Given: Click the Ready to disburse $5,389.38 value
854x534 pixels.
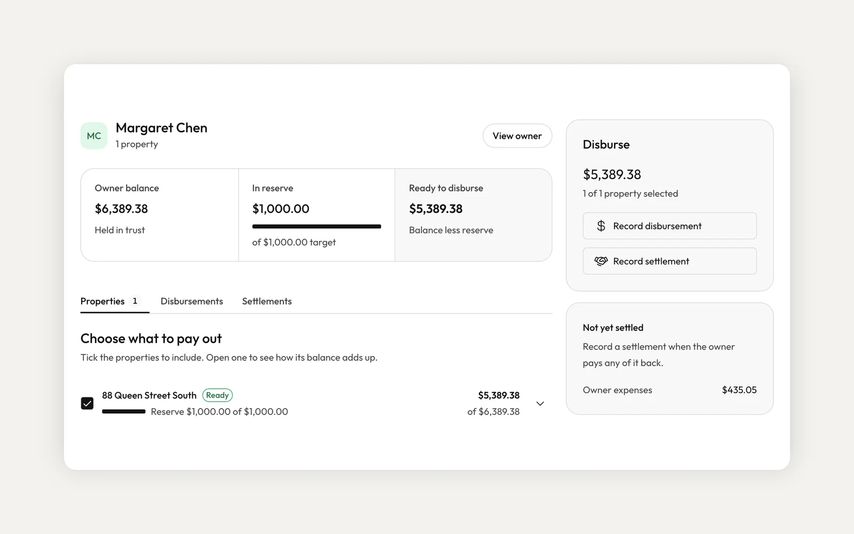Looking at the screenshot, I should coord(436,209).
